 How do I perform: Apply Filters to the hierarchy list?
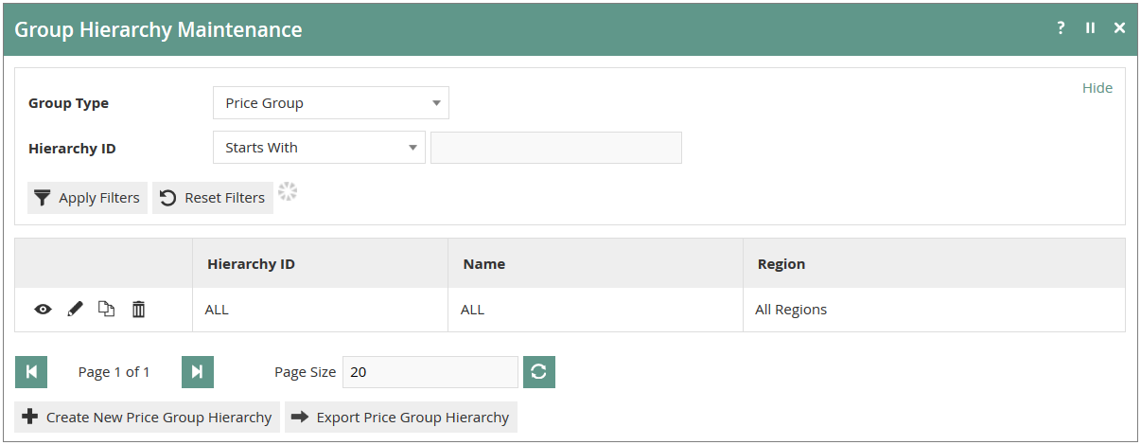(x=87, y=198)
